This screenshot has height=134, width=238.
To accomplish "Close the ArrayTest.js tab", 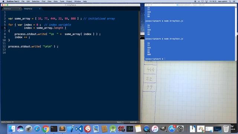I will point(40,9).
